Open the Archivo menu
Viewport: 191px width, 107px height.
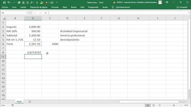[x=5, y=7]
